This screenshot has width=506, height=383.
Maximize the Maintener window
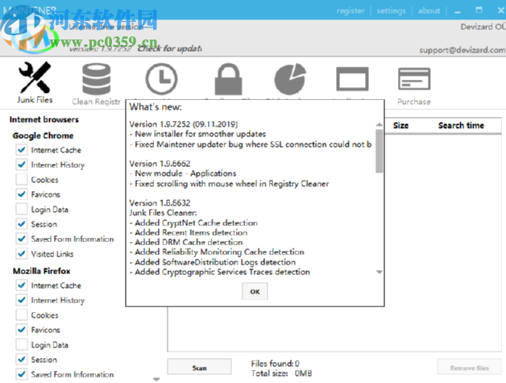click(x=479, y=10)
